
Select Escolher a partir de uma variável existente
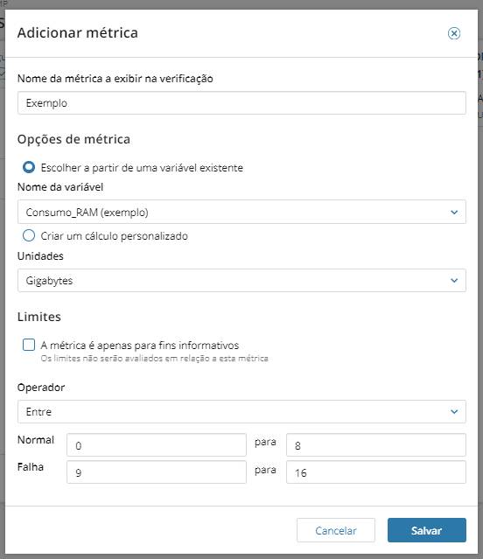[x=29, y=167]
